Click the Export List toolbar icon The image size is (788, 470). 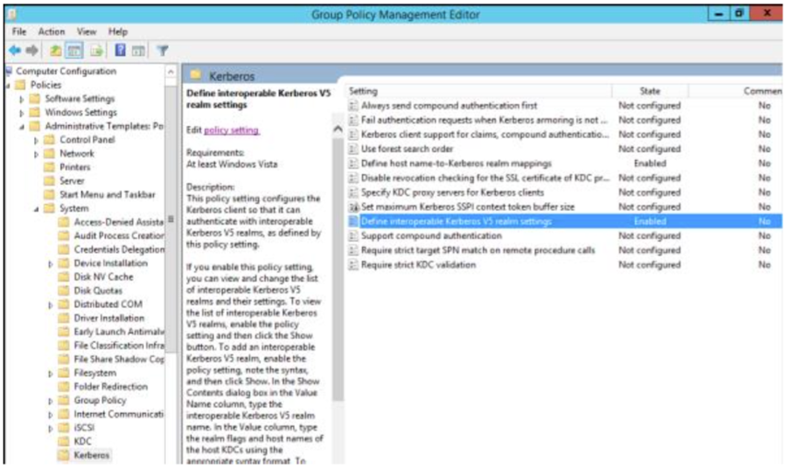point(98,51)
